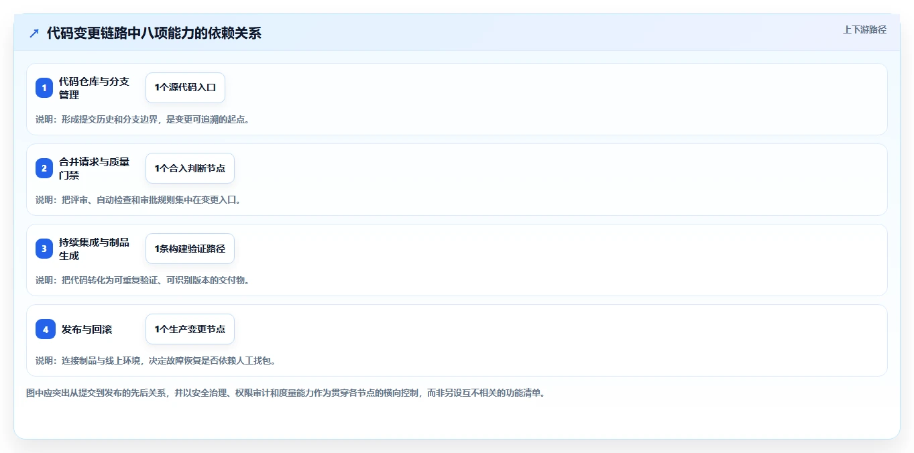Click the title 代码变更链路中八项能力的依赖关系

[x=154, y=33]
